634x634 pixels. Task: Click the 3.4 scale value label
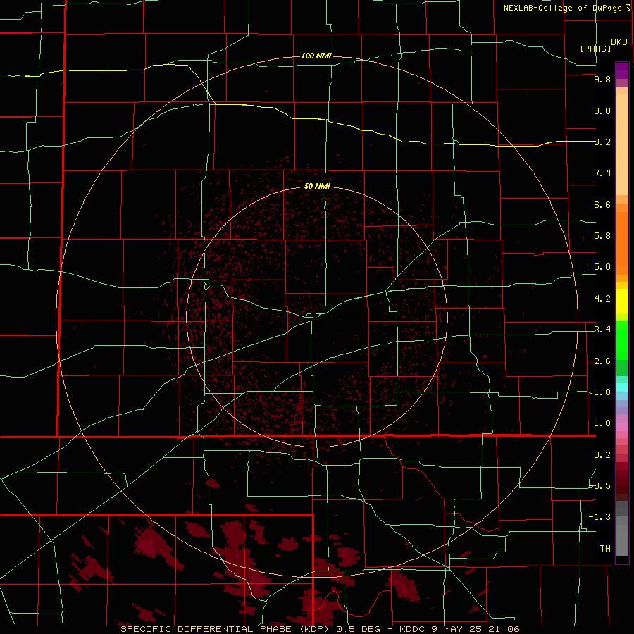(602, 330)
